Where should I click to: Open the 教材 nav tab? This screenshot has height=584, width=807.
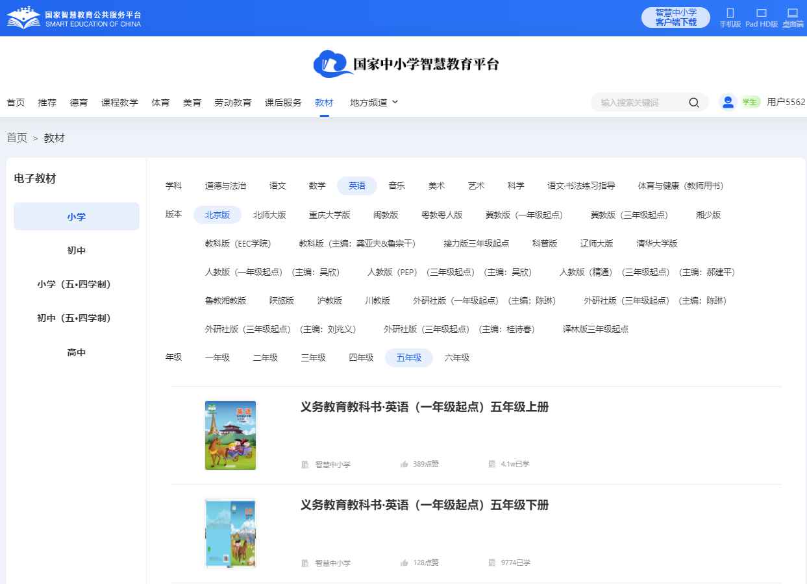point(324,103)
